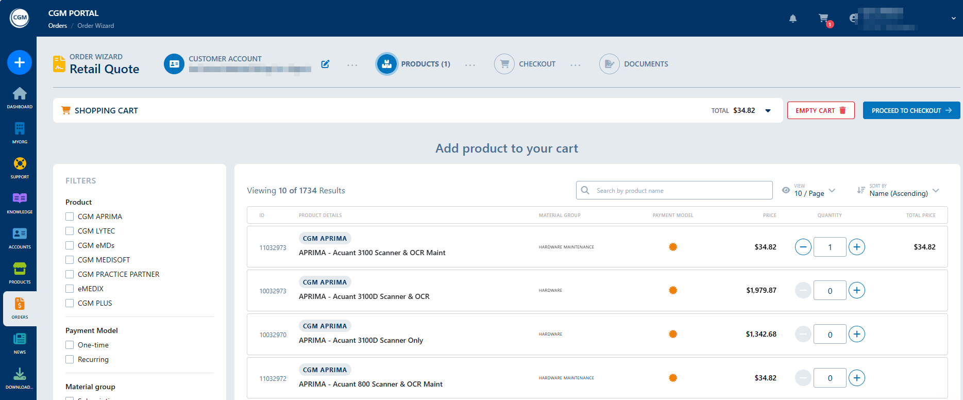Open Downloads in the sidebar
The width and height of the screenshot is (963, 400).
20,378
